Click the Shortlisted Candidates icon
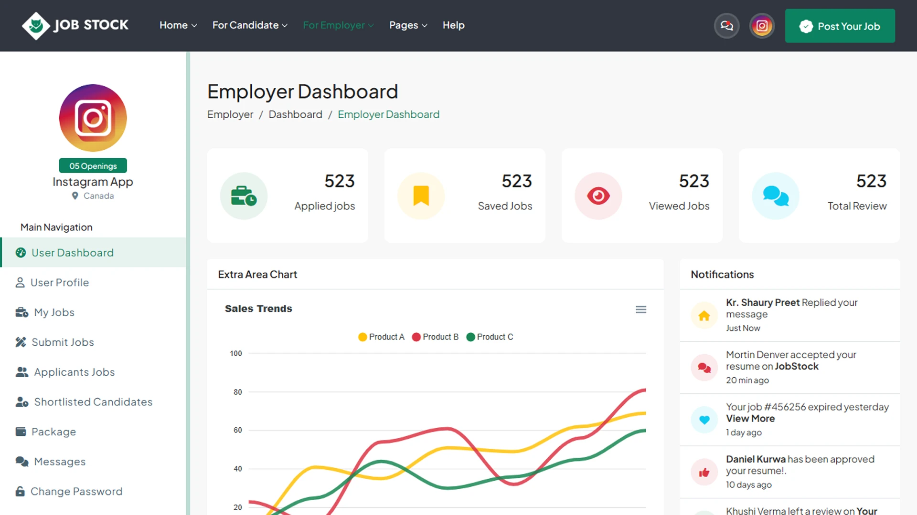 tap(22, 402)
